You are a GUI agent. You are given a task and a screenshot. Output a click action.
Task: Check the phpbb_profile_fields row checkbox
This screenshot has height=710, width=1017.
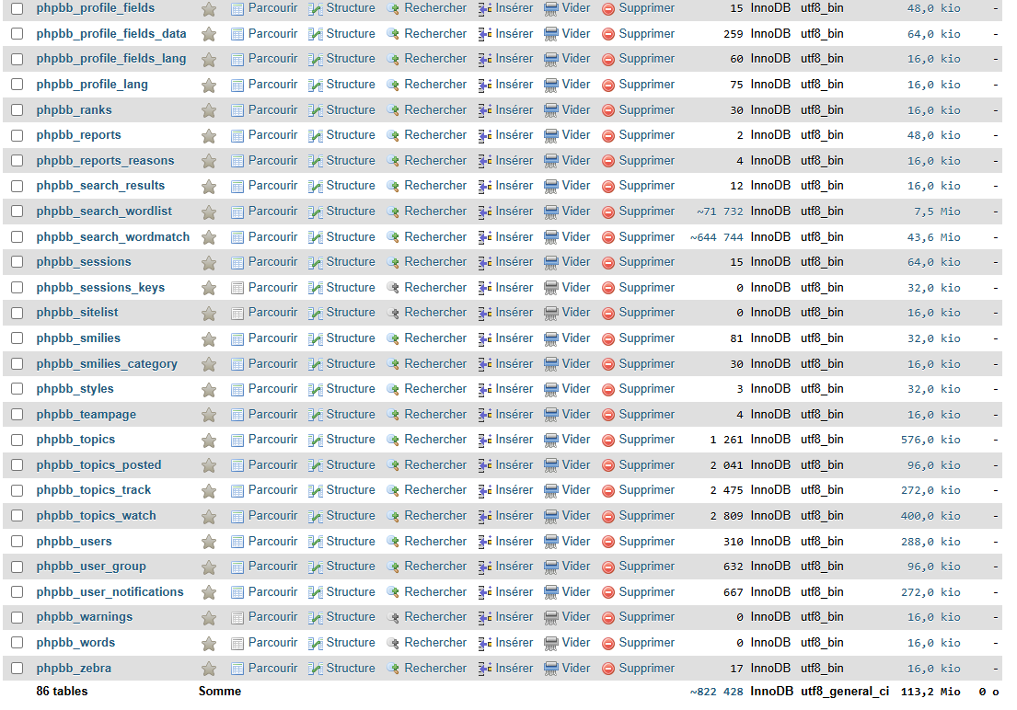(17, 8)
